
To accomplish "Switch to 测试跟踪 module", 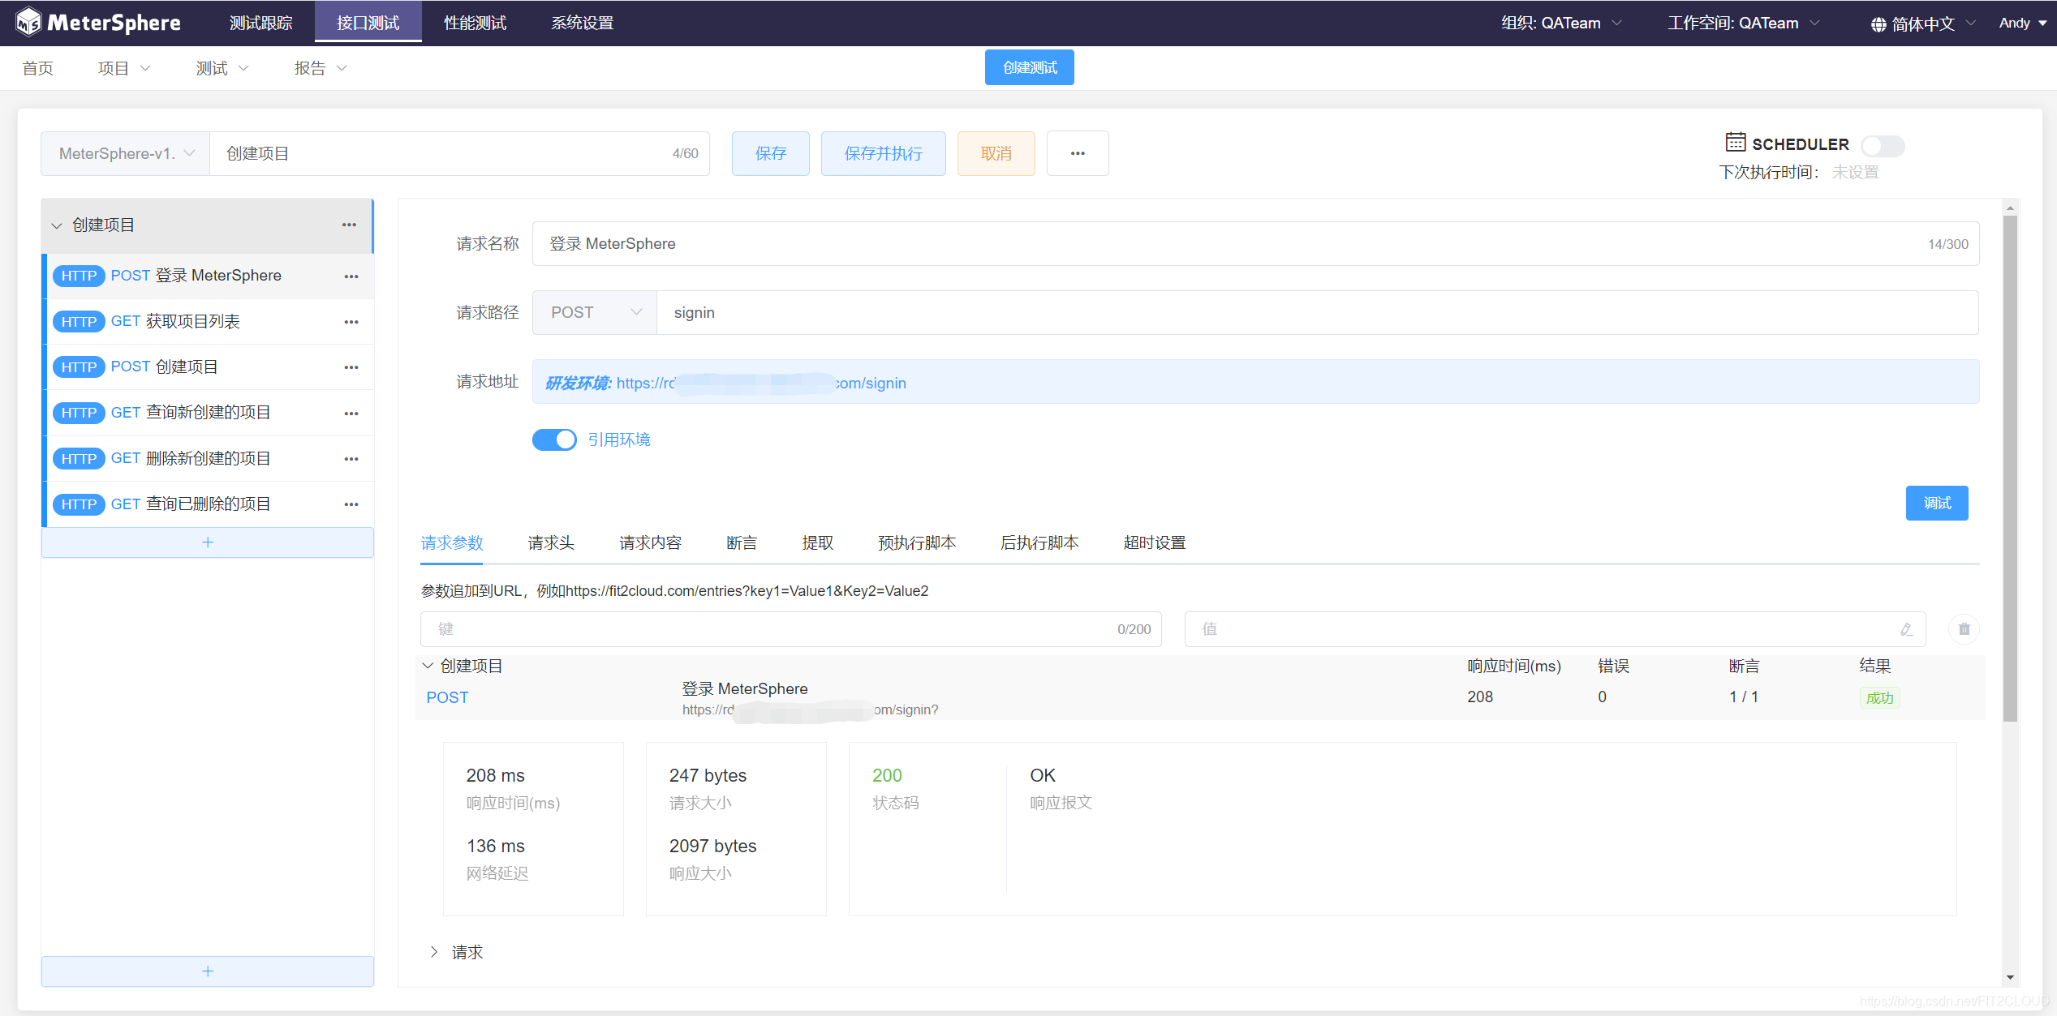I will tap(260, 23).
